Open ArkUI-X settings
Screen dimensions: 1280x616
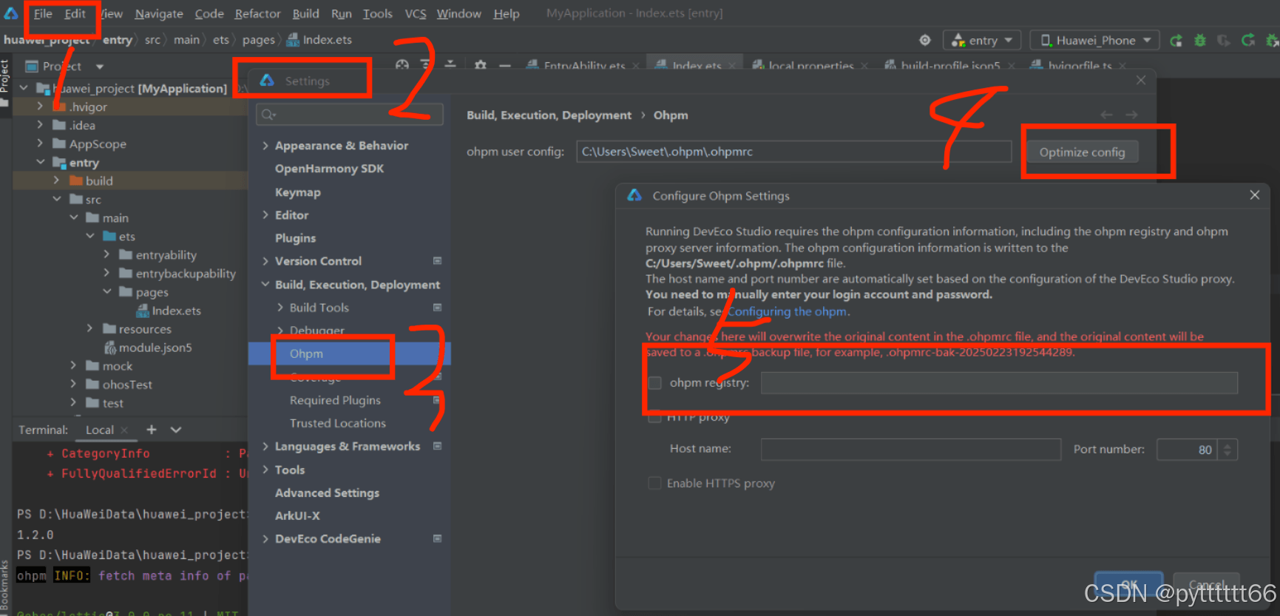click(297, 515)
